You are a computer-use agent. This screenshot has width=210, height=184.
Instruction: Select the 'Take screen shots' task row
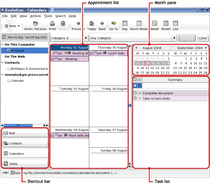[x=175, y=98]
